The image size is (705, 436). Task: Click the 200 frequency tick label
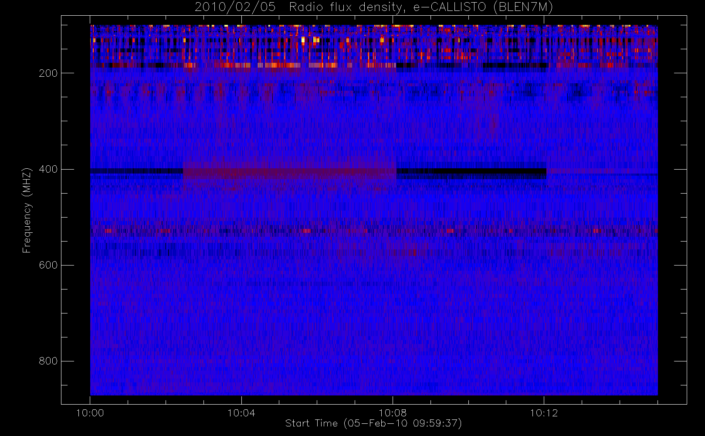(48, 73)
